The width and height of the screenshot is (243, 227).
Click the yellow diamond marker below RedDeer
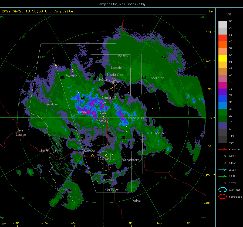[111, 88]
